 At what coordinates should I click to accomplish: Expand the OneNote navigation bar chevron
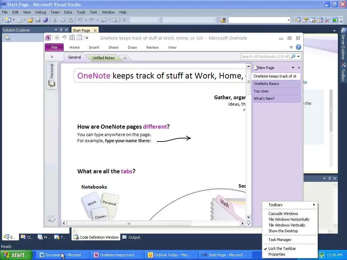[52, 57]
